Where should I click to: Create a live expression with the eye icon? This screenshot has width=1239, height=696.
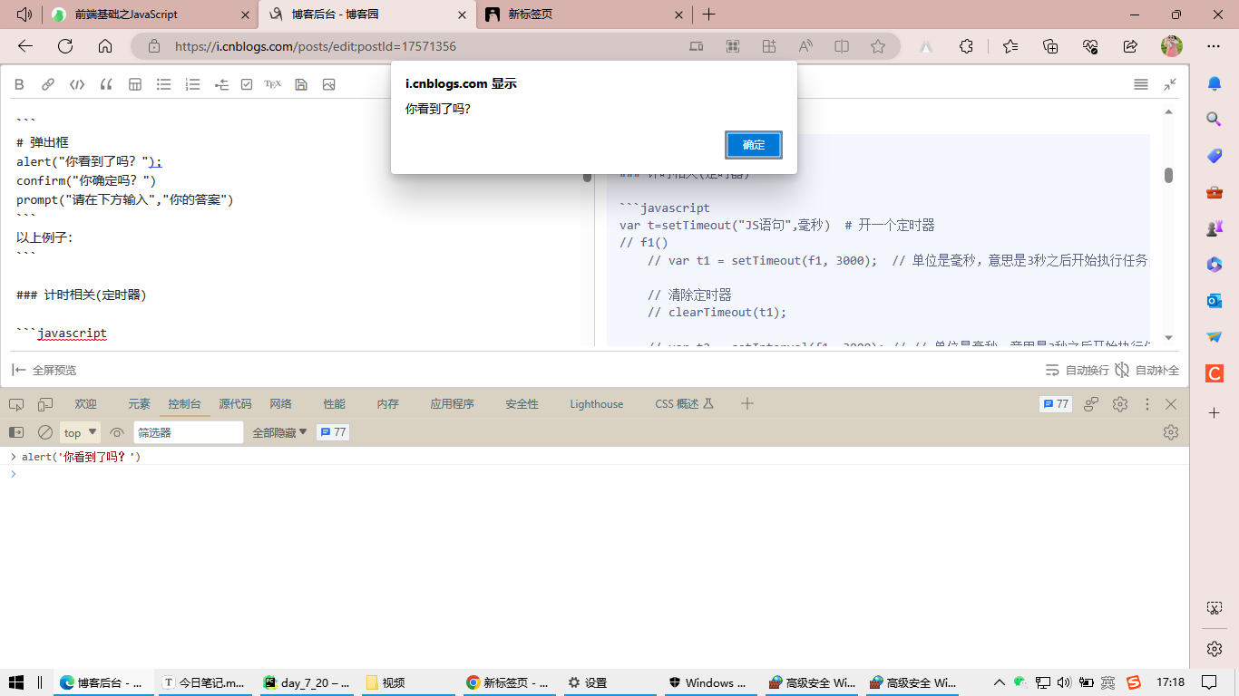click(x=117, y=432)
